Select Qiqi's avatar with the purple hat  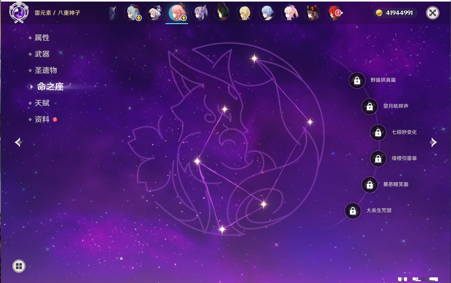[x=155, y=13]
